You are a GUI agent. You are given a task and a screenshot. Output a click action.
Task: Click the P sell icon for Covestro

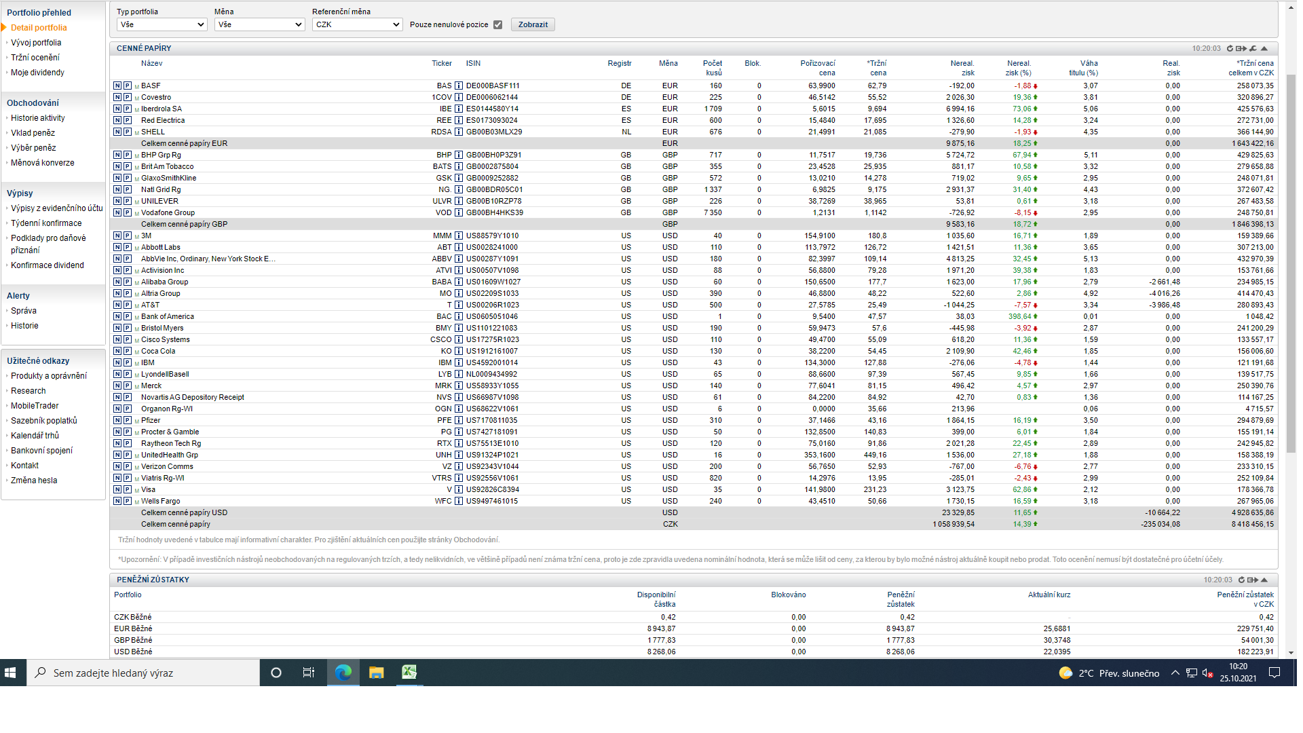pyautogui.click(x=127, y=98)
